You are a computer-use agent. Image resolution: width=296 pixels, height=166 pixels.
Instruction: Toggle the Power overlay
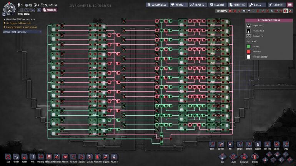tap(235, 11)
